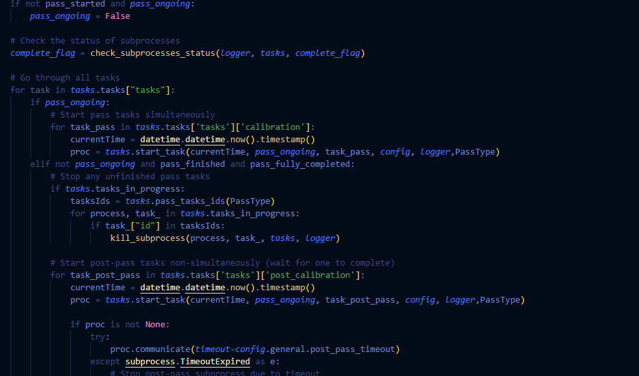Viewport: 639px width, 376px height.
Task: Click the check_subprocesses_status function call
Action: tap(153, 53)
